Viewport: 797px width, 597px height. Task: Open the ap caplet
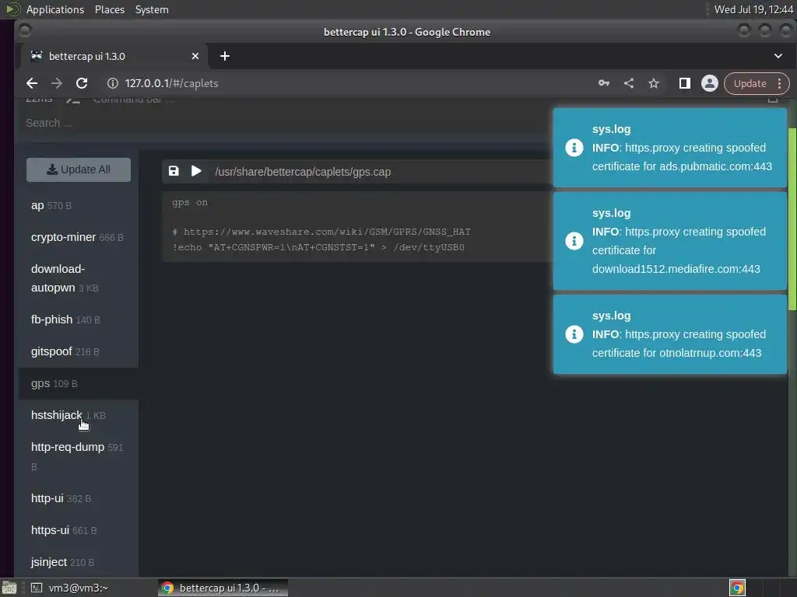coord(79,205)
